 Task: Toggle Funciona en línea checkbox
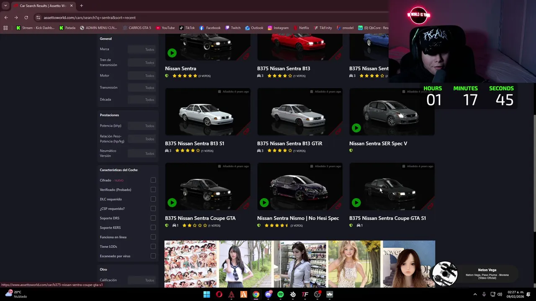153,237
